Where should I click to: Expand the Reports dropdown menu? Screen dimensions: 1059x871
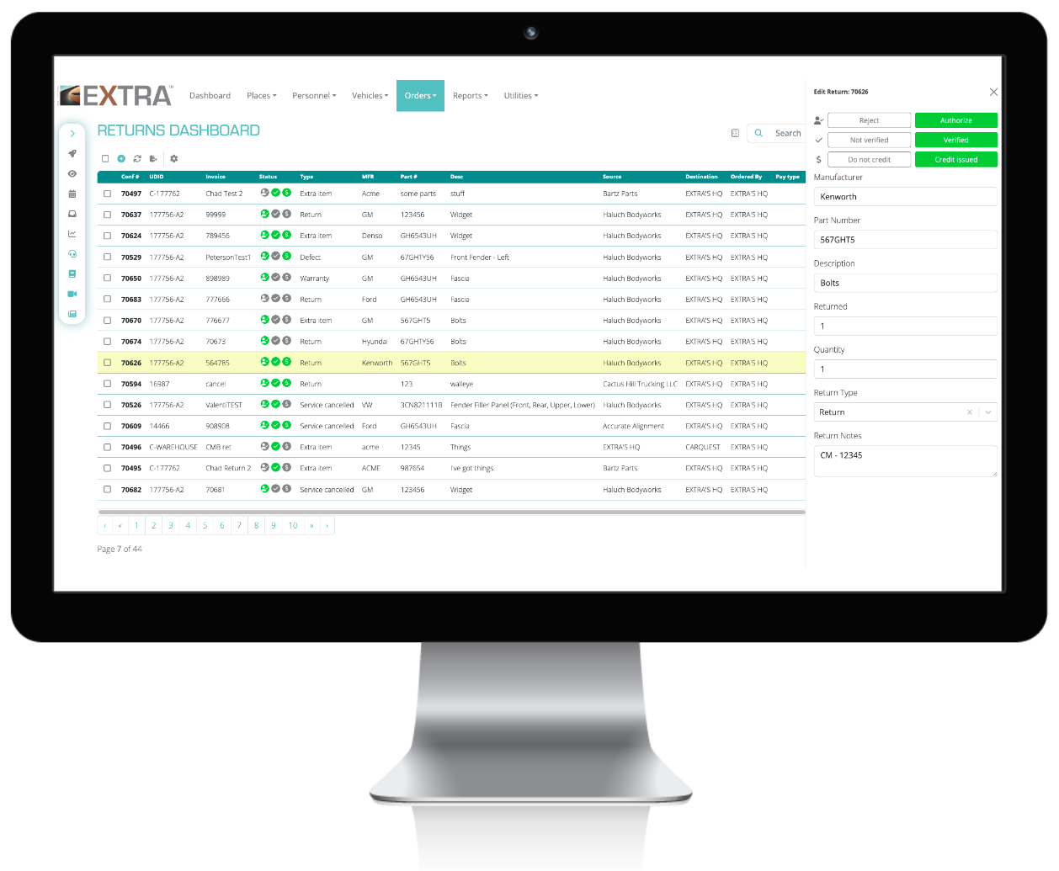pyautogui.click(x=470, y=95)
